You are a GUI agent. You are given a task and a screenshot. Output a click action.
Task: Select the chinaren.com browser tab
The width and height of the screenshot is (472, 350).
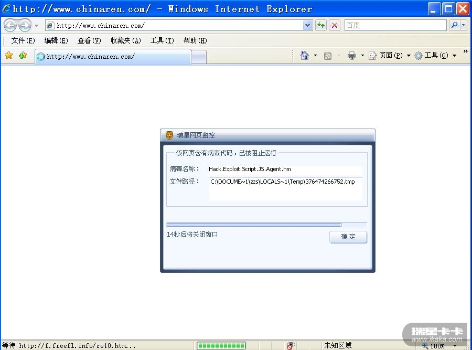(113, 57)
